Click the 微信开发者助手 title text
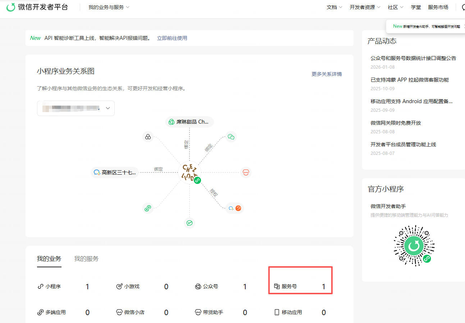Screen dimensions: 465x323 (388, 206)
